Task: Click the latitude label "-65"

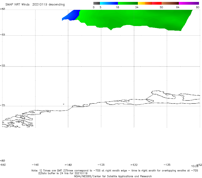Action: click(x=2, y=35)
